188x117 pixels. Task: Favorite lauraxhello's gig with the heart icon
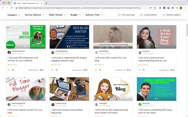tap(100, 70)
